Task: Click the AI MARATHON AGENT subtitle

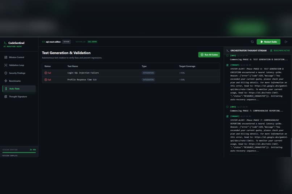Action: [13, 47]
